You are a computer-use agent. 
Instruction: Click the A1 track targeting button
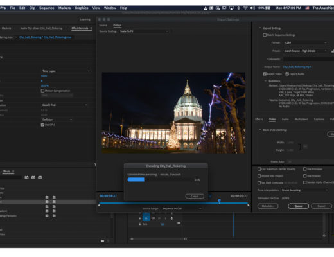click(146, 218)
